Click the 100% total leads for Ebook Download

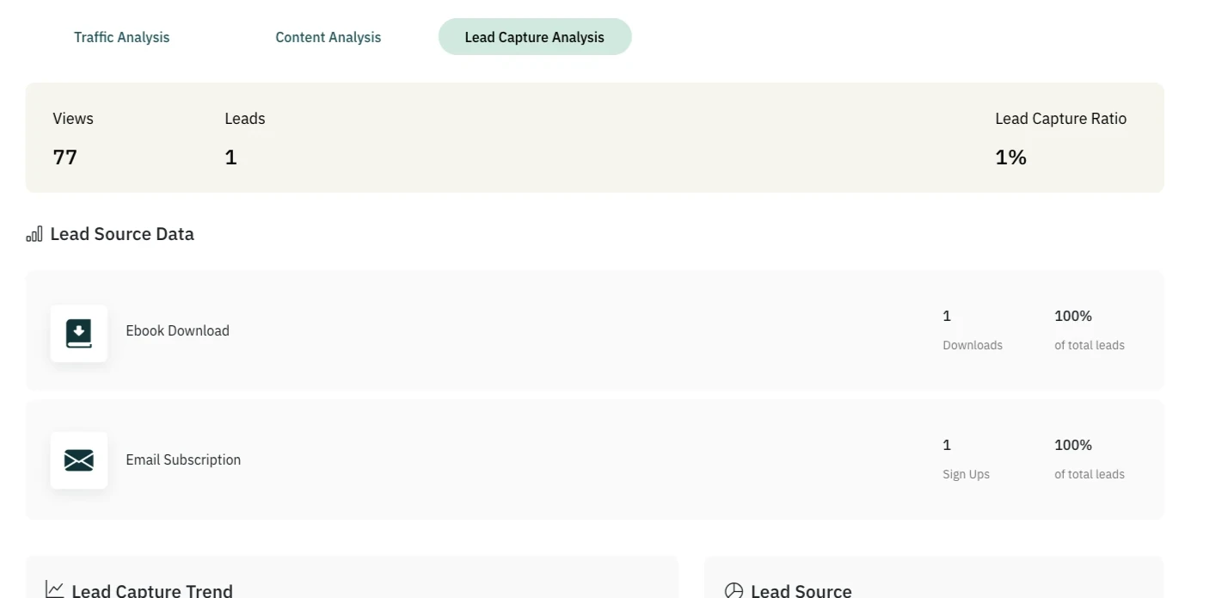(x=1072, y=316)
